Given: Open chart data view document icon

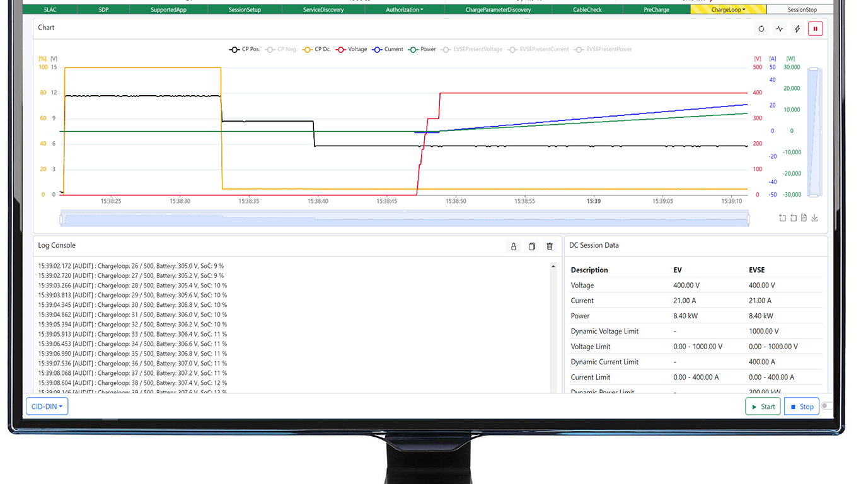Looking at the screenshot, I should 804,218.
